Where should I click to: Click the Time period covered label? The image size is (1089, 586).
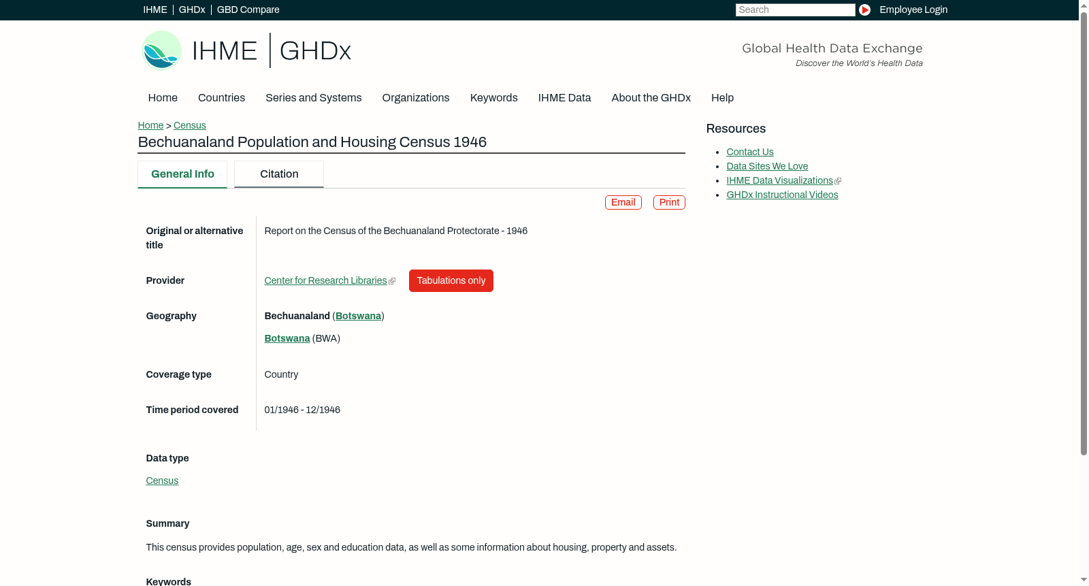(192, 410)
